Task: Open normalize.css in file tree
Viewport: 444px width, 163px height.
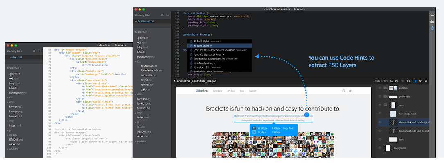Action: (x=149, y=75)
